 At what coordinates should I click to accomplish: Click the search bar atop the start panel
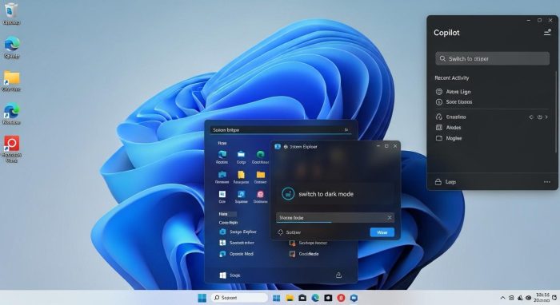pos(281,130)
